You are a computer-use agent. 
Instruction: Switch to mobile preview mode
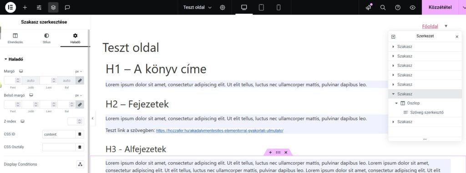(x=279, y=7)
